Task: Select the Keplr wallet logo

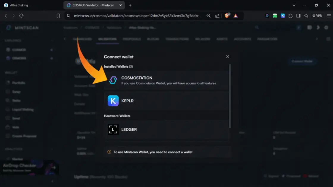Action: tap(113, 101)
